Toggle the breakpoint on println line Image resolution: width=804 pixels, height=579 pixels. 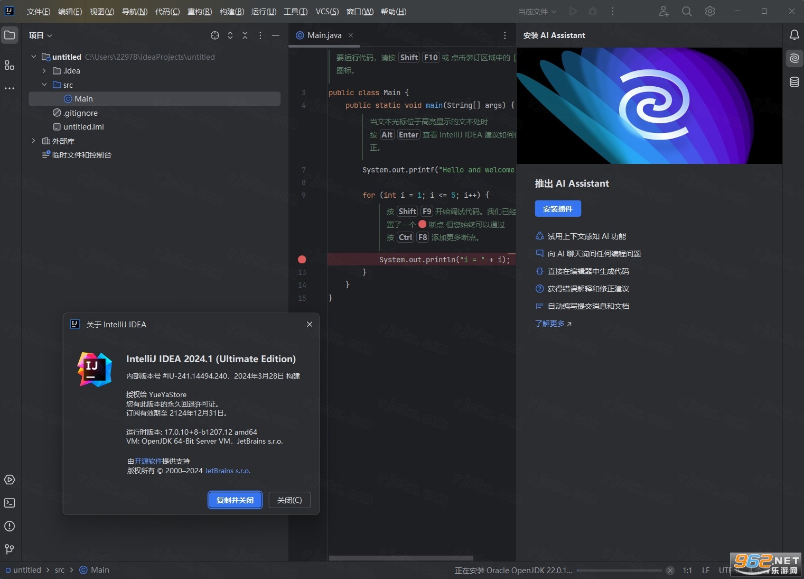point(302,260)
